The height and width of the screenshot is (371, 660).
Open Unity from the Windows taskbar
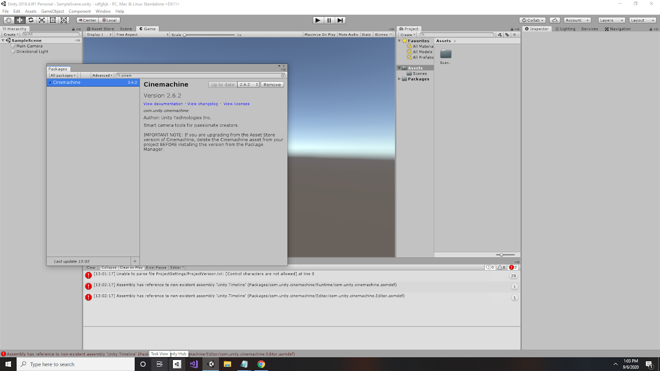(x=211, y=364)
